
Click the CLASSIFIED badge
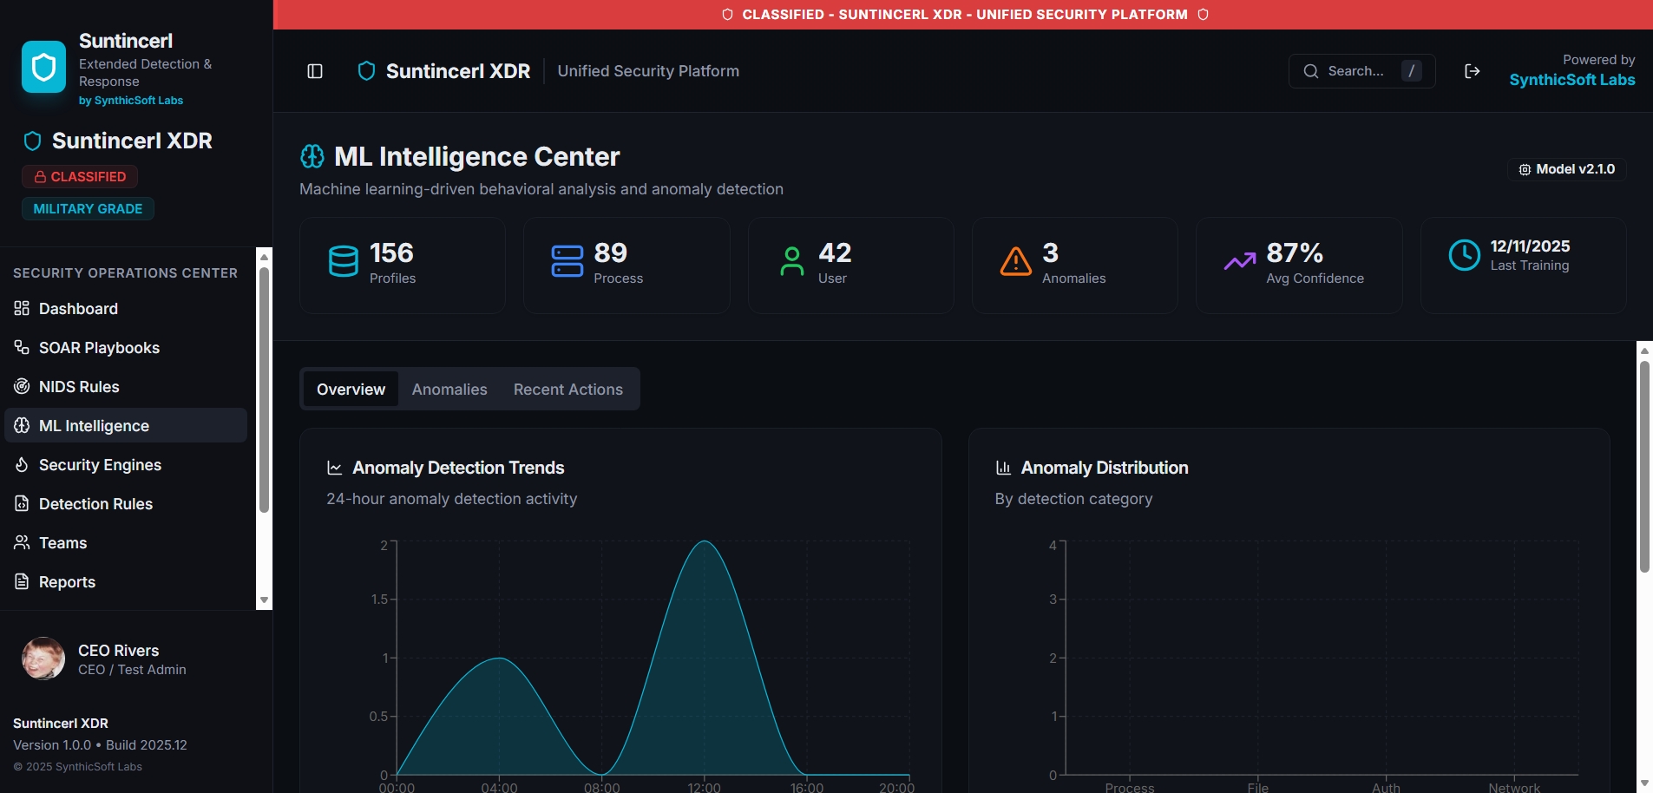(x=80, y=176)
